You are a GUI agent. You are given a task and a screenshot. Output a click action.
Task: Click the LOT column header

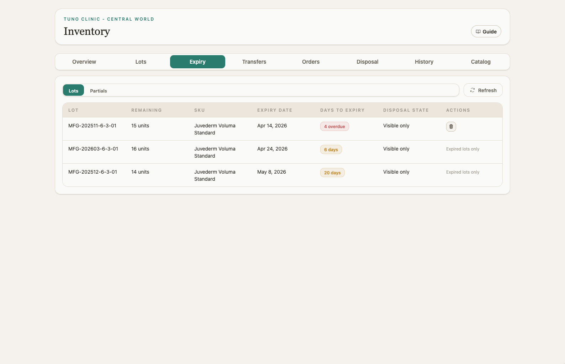tap(73, 110)
